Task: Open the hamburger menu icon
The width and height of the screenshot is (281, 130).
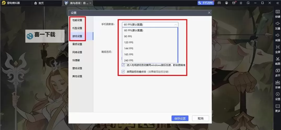Action: pyautogui.click(x=241, y=3)
